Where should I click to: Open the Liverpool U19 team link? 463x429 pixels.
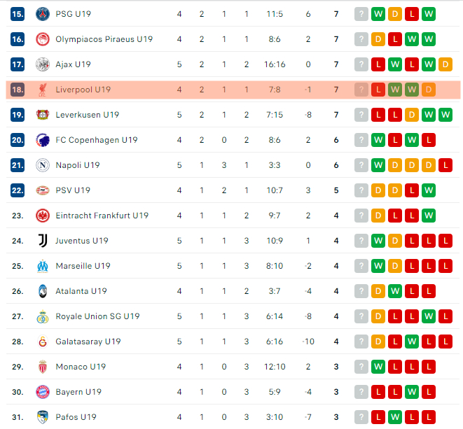[83, 90]
